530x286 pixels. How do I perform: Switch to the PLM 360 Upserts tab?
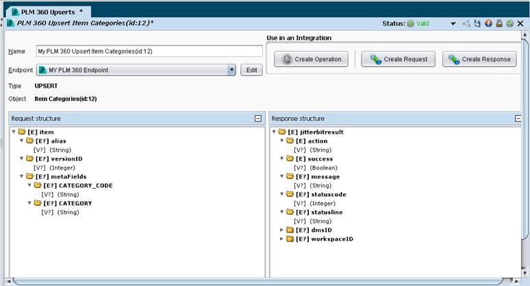(x=47, y=12)
